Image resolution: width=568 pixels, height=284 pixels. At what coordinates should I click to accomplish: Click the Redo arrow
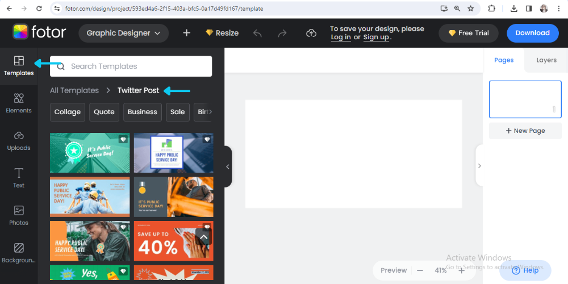(282, 34)
